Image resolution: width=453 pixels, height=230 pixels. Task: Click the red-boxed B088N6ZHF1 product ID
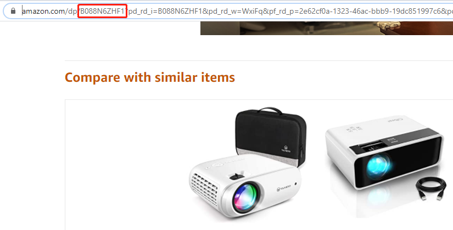coord(103,11)
